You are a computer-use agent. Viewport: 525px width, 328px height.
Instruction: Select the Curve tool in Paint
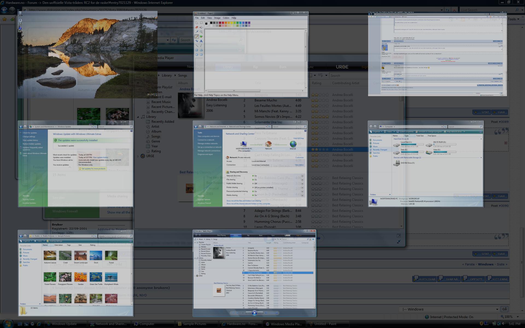coord(201,46)
